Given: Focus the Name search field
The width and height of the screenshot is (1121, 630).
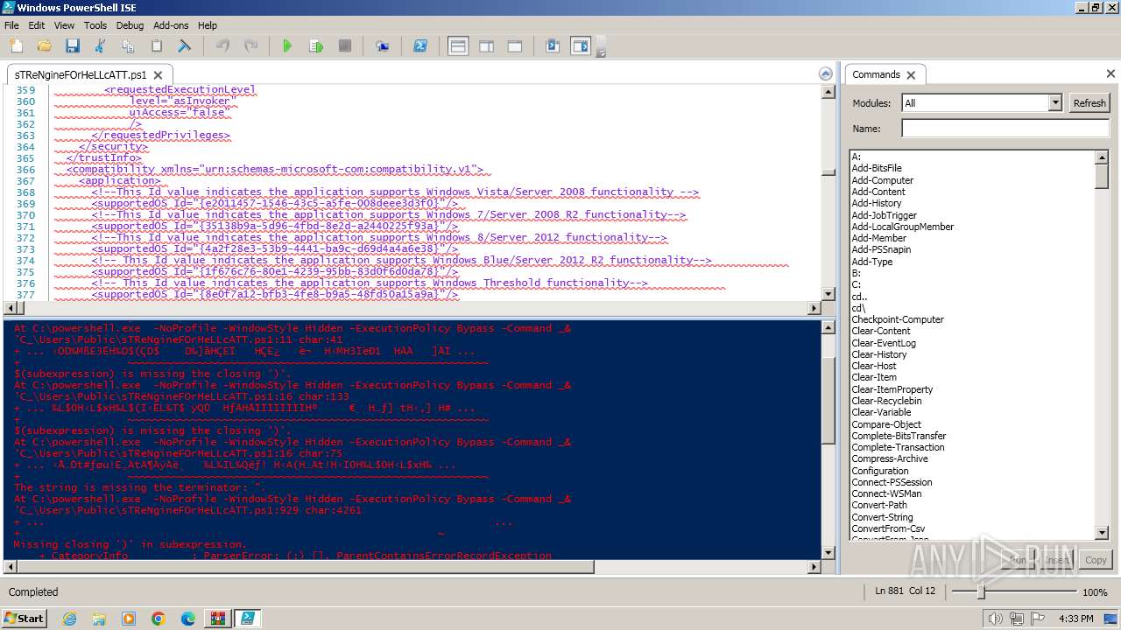Looking at the screenshot, I should click(x=1005, y=129).
